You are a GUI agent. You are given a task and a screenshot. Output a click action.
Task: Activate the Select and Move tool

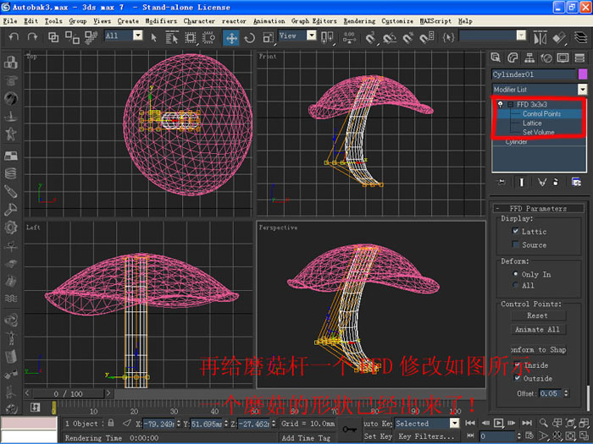pos(231,38)
